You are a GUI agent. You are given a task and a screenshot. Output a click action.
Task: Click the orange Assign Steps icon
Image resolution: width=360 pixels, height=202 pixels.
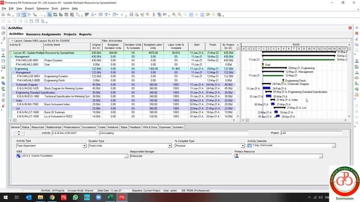point(357,95)
